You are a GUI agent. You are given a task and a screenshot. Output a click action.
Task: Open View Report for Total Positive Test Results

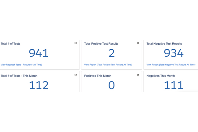(108, 65)
